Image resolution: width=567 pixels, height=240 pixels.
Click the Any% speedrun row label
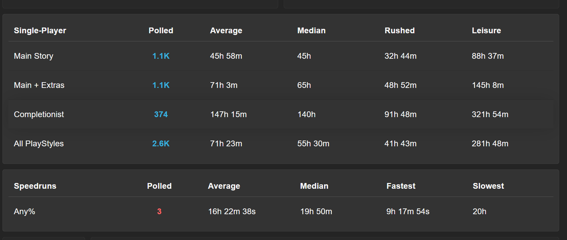[24, 211]
